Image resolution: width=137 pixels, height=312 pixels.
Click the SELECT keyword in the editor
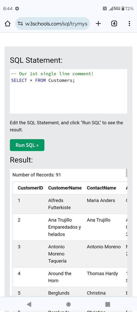pyautogui.click(x=19, y=80)
